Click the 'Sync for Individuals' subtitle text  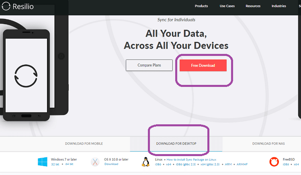176,20
